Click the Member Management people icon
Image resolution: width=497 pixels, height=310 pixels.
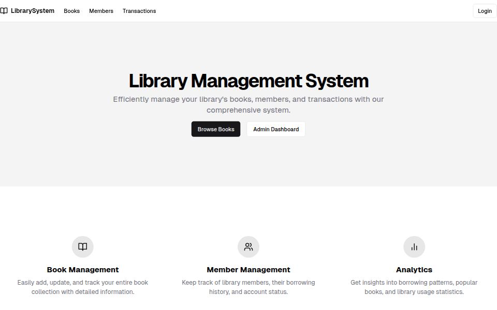pyautogui.click(x=248, y=247)
